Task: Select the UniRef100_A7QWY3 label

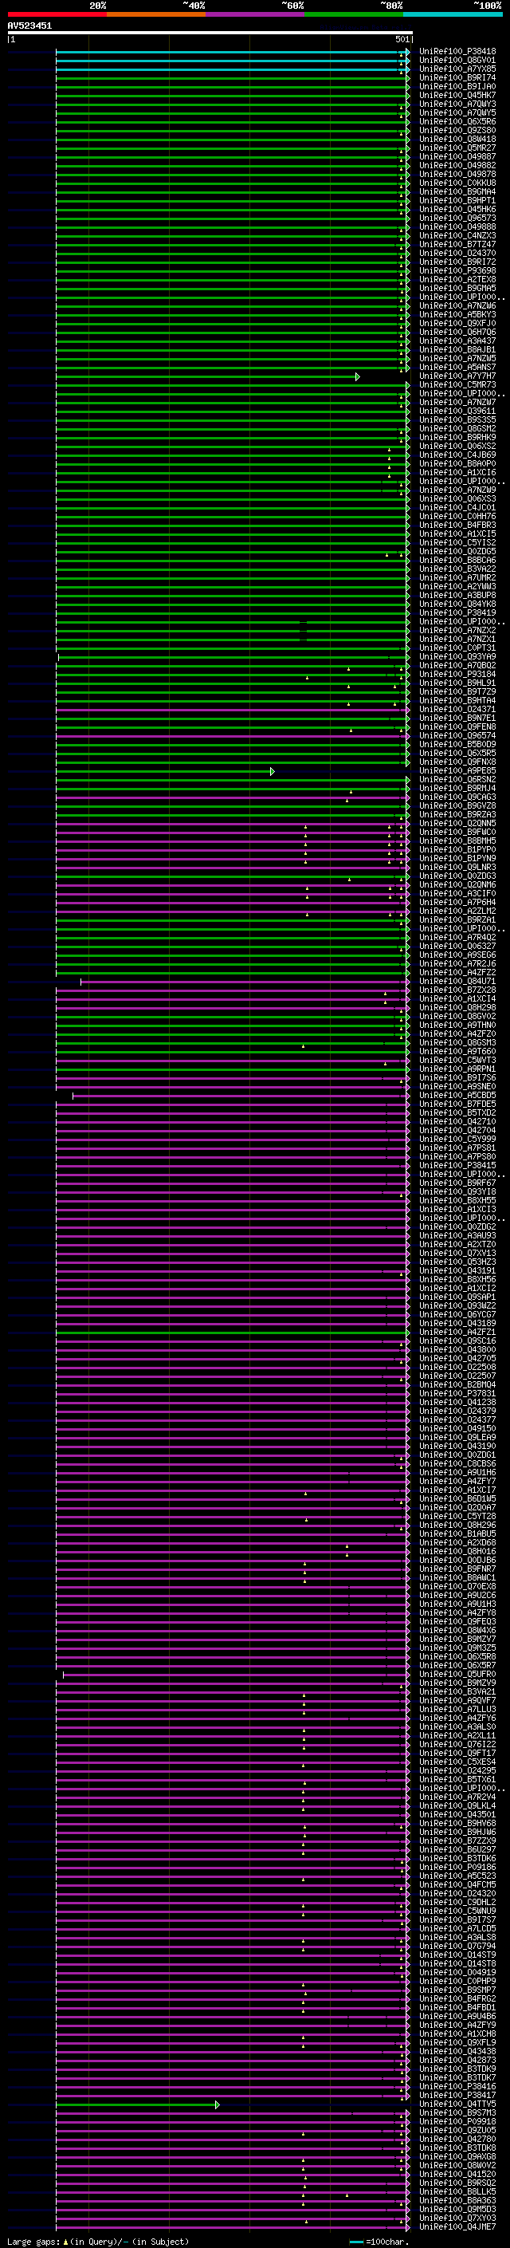Action: coord(457,104)
